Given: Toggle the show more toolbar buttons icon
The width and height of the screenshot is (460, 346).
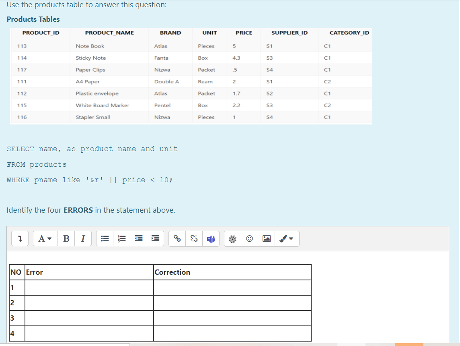Looking at the screenshot, I should click(x=20, y=238).
